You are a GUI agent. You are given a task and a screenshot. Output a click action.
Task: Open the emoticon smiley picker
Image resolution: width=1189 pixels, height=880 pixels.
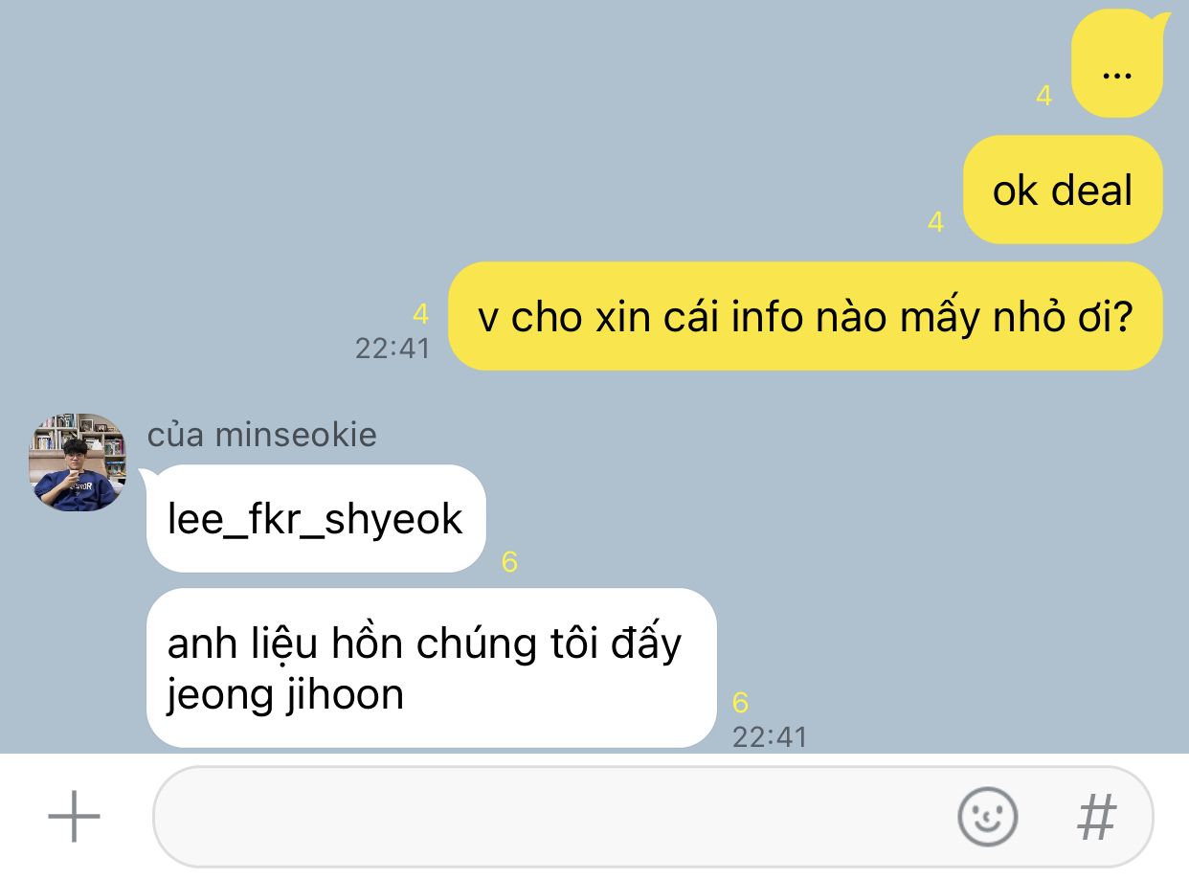point(987,817)
